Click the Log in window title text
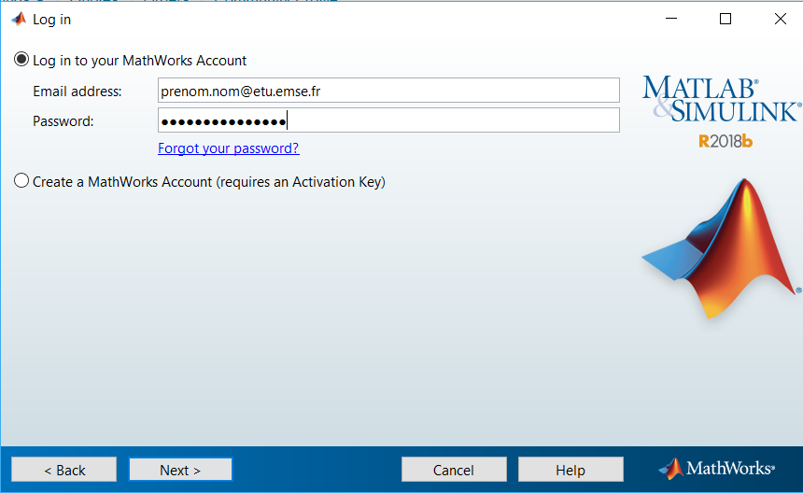Screen dimensions: 803x493 [51, 20]
